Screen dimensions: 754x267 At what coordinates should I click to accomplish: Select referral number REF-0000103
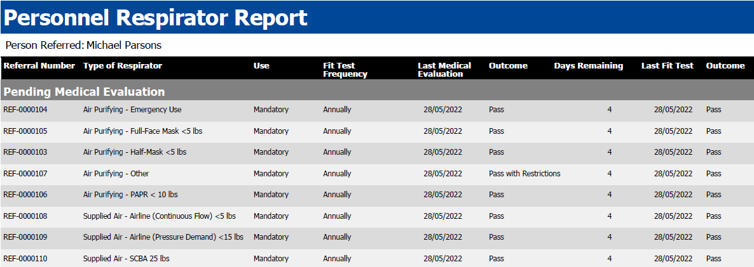click(x=25, y=152)
